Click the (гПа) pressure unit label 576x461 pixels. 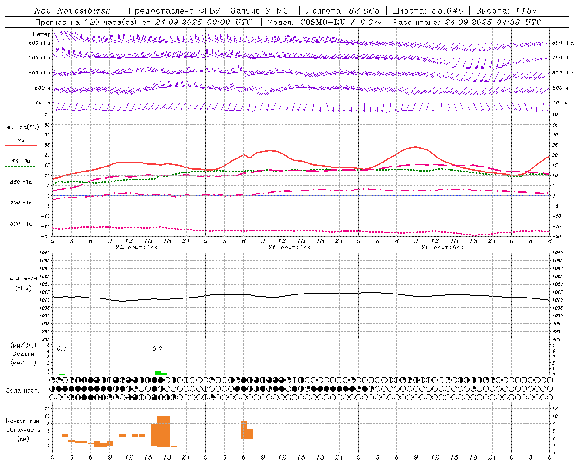coord(23,289)
